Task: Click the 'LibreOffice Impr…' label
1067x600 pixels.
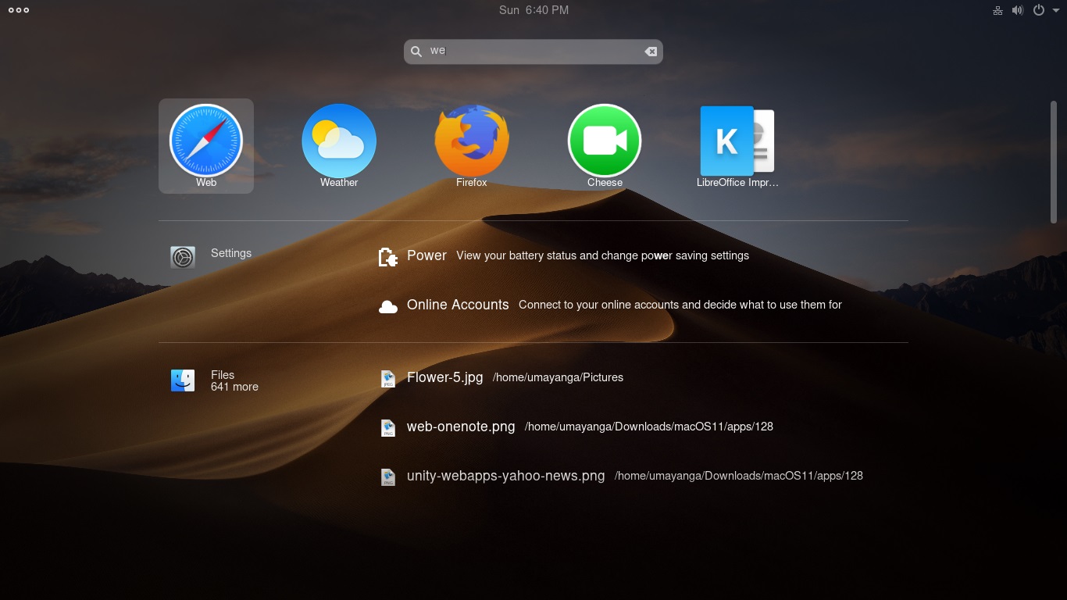Action: click(737, 182)
